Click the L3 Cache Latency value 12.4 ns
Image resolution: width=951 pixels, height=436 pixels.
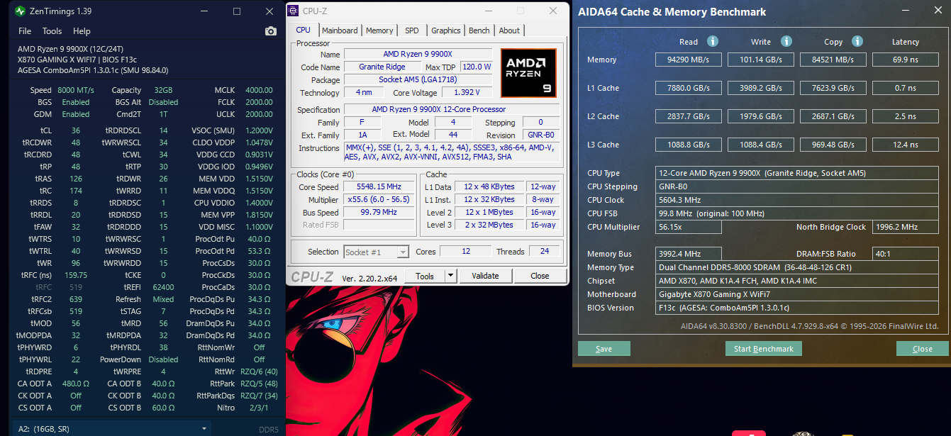click(x=905, y=145)
